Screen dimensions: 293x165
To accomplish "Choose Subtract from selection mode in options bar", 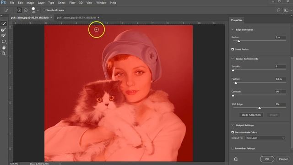I will 26,10.
